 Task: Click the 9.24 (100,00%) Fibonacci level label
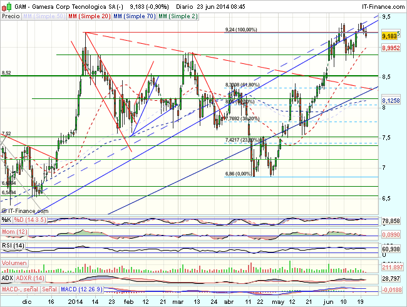tap(240, 29)
